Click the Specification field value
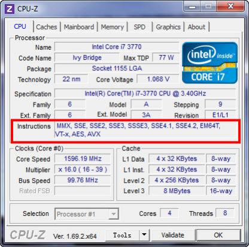 [145, 94]
